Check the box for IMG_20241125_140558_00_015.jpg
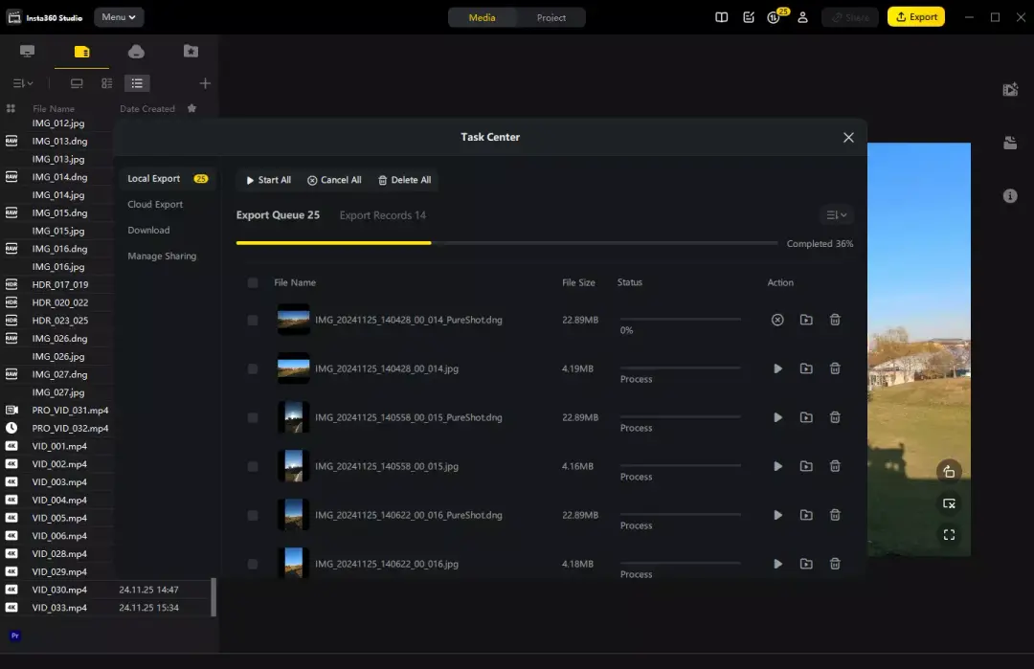 [253, 466]
